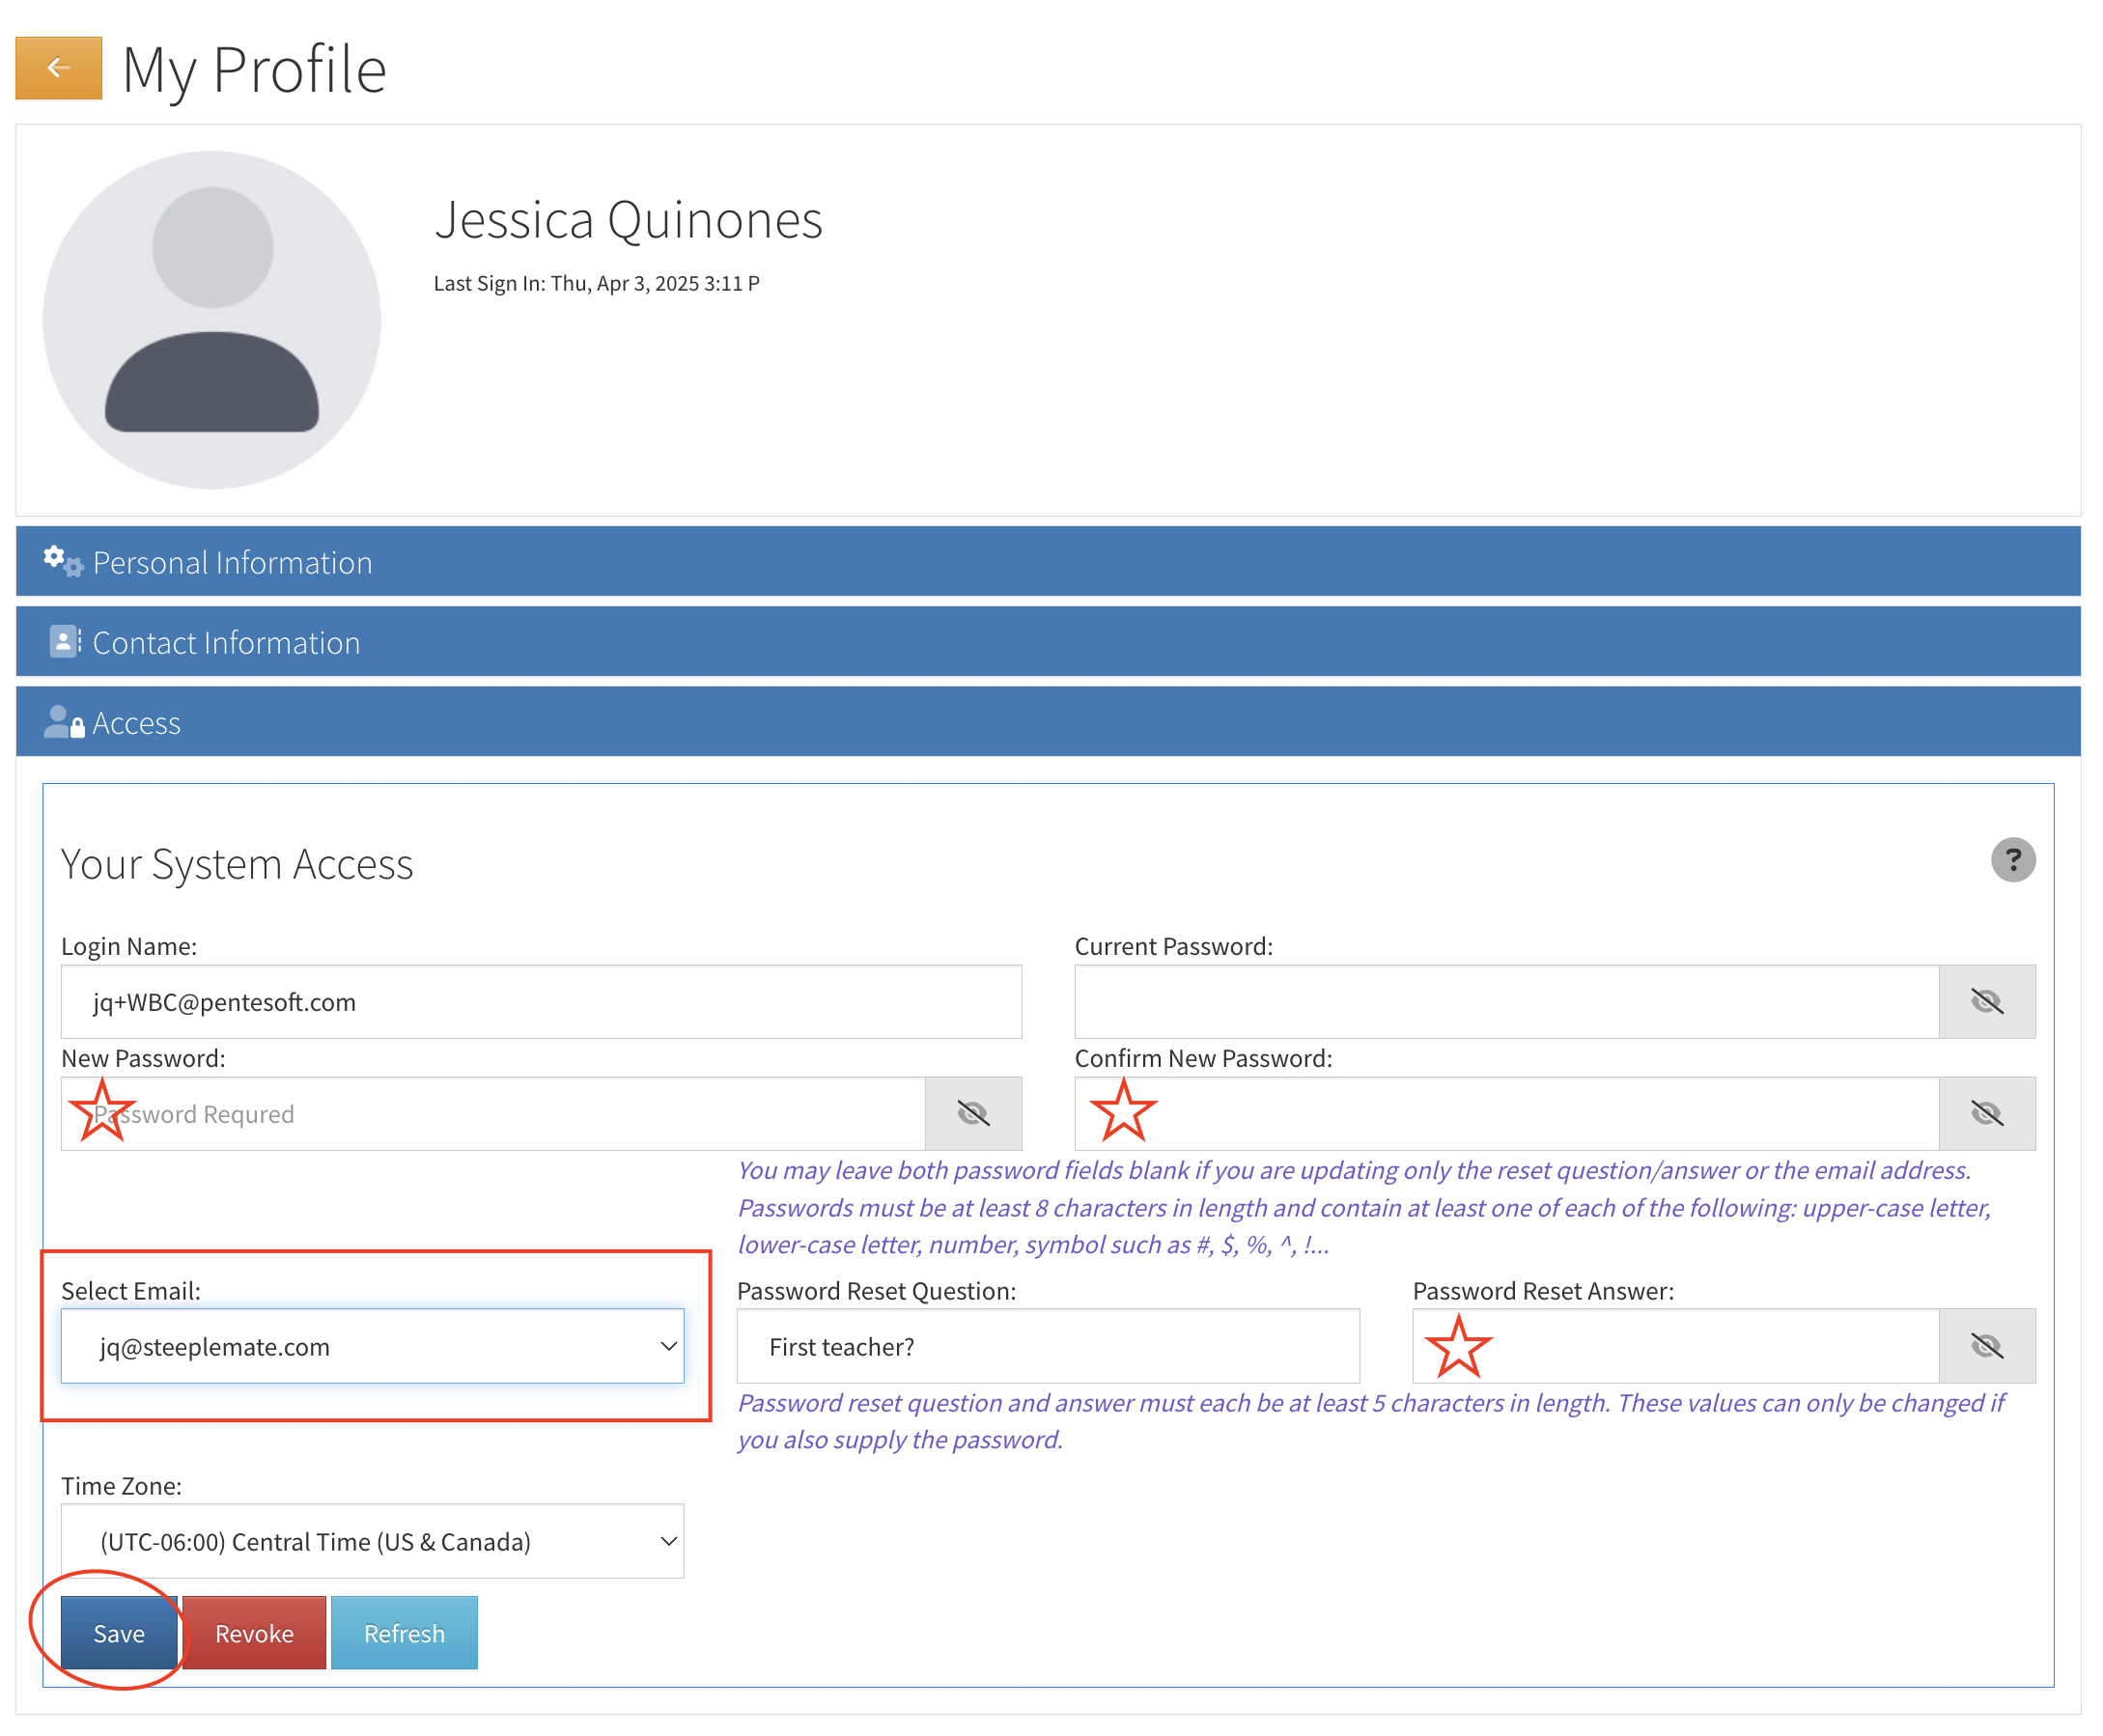The height and width of the screenshot is (1736, 2103).
Task: Click the Password Reset Question field
Action: tap(1048, 1347)
